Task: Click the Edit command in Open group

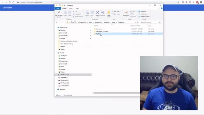Action: pyautogui.click(x=132, y=14)
